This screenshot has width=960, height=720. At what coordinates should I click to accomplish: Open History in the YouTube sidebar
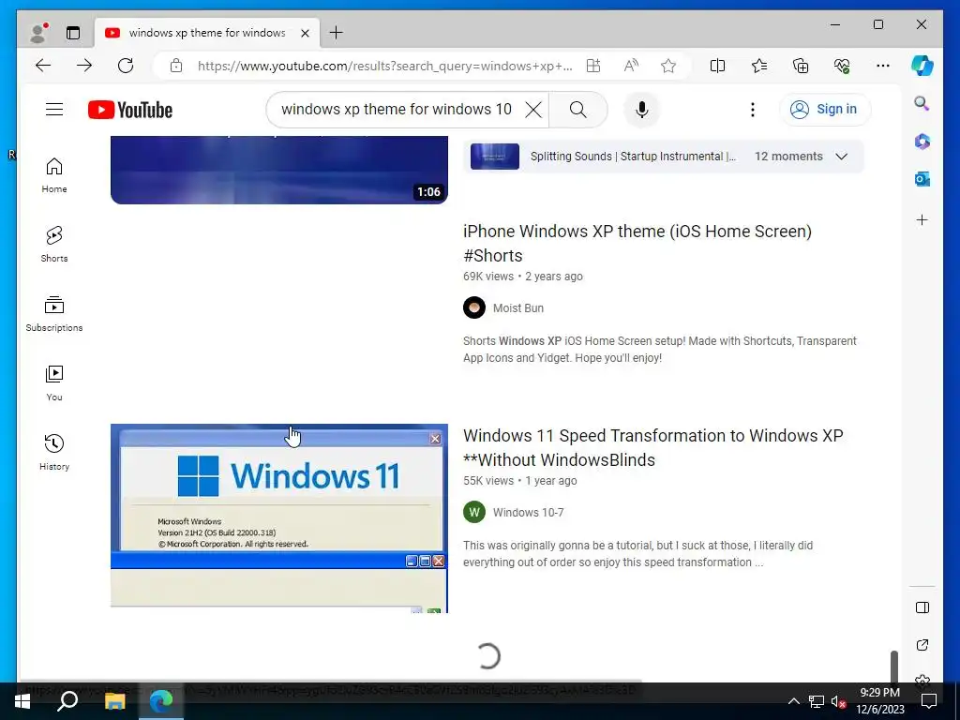coord(54,452)
